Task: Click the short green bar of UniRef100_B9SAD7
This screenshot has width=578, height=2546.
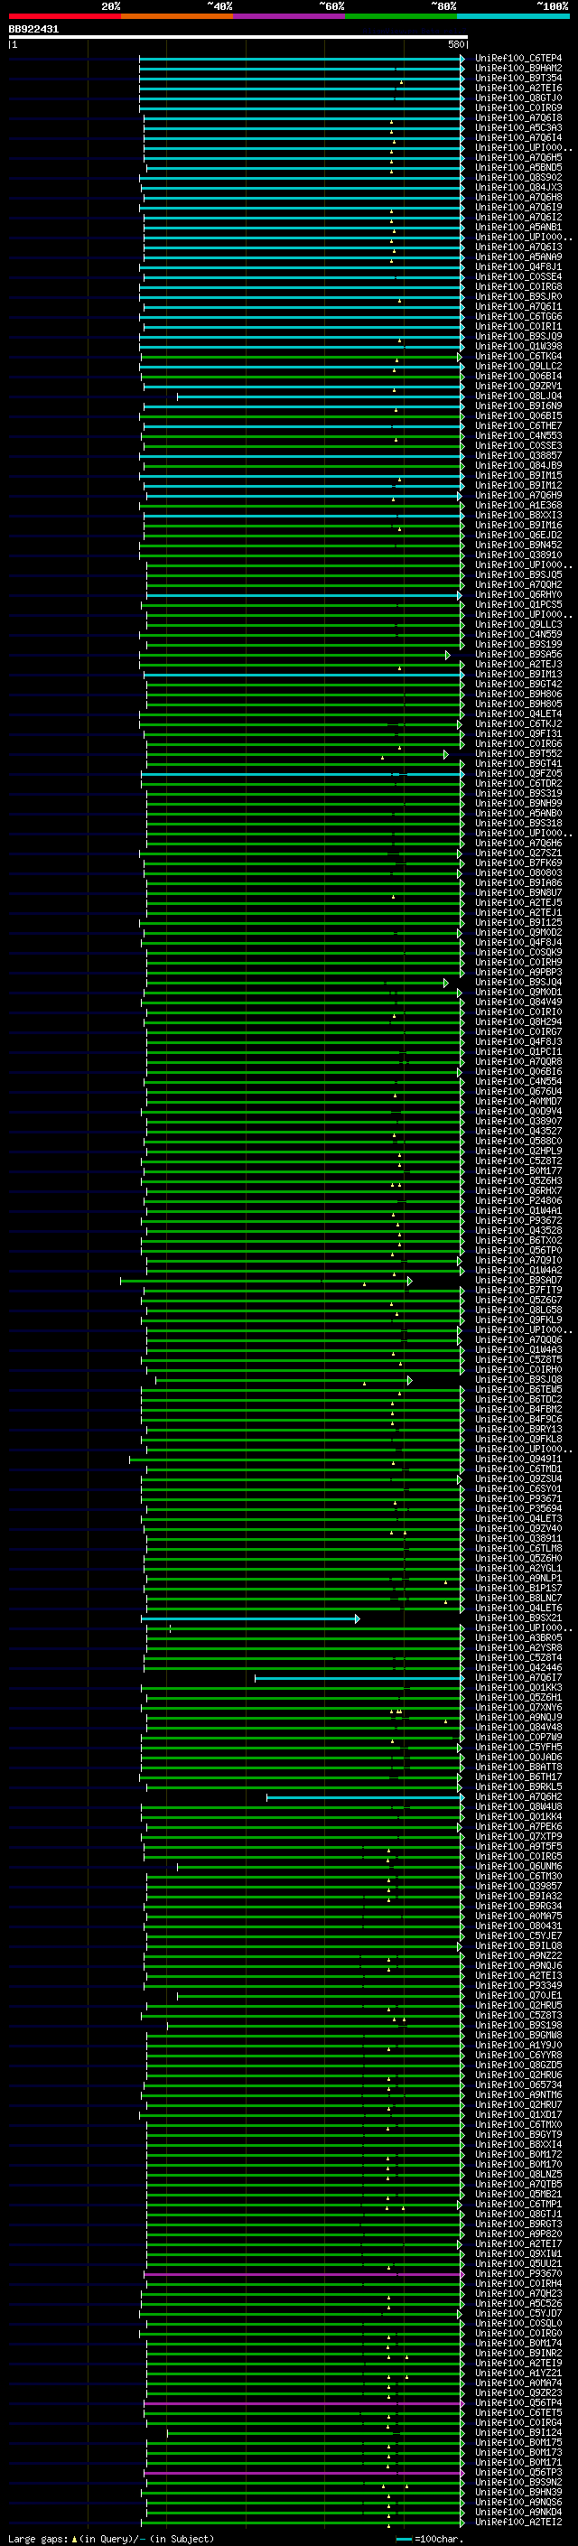Action: click(x=266, y=1281)
